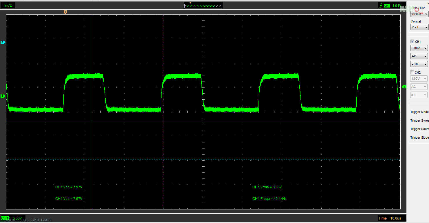Image resolution: width=429 pixels, height=223 pixels.
Task: Click the green trigger level T marker
Action: 404,87
